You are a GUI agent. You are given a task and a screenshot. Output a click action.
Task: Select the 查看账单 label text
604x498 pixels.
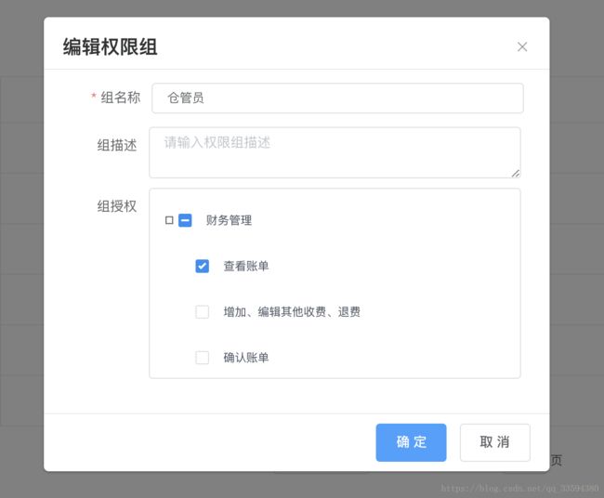pos(246,266)
